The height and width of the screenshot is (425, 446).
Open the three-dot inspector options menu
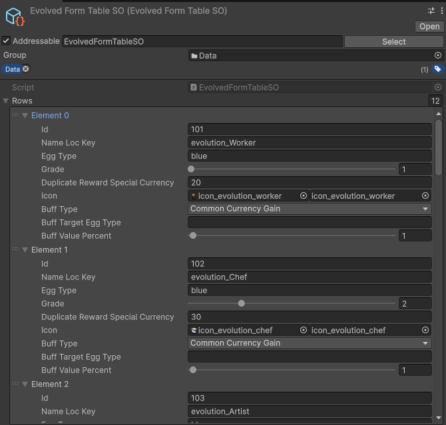click(441, 11)
